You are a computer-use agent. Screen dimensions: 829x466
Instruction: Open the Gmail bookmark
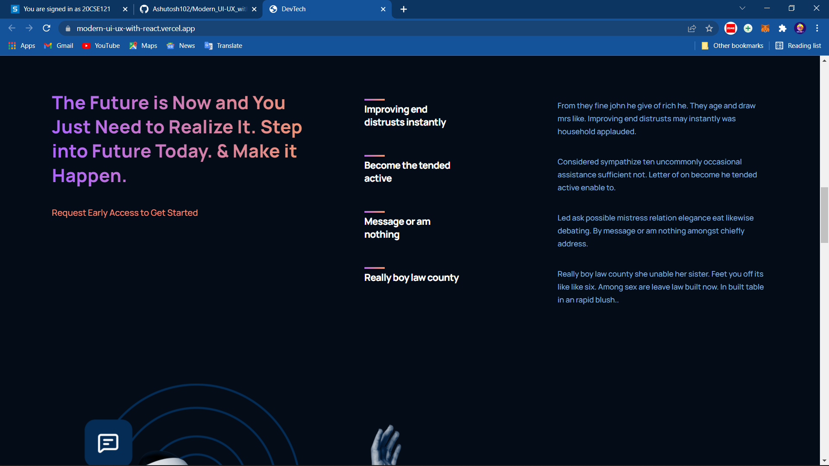click(x=59, y=46)
